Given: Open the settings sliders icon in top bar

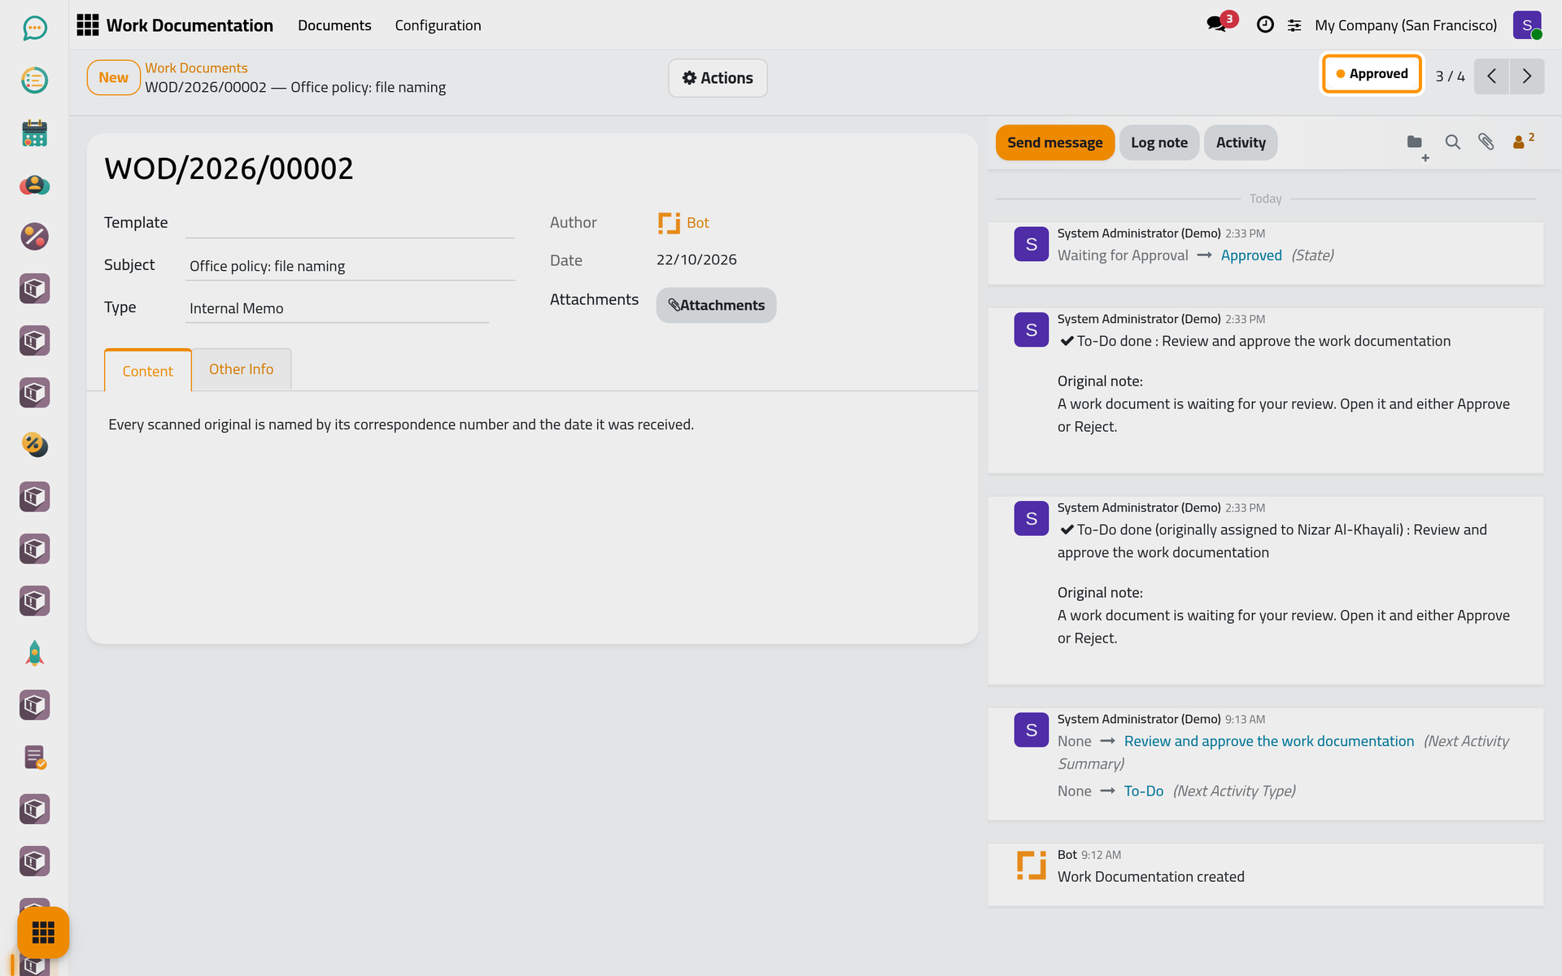Looking at the screenshot, I should coord(1294,25).
